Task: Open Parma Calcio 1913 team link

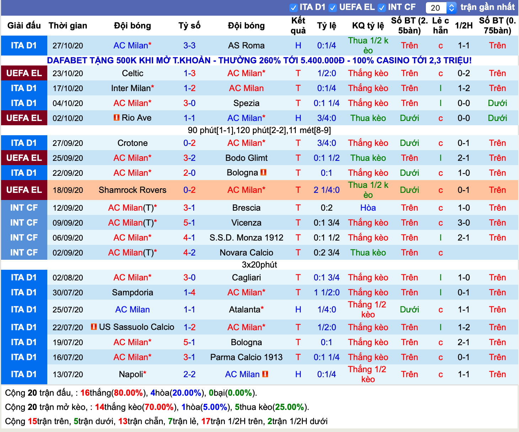Action: pos(246,357)
